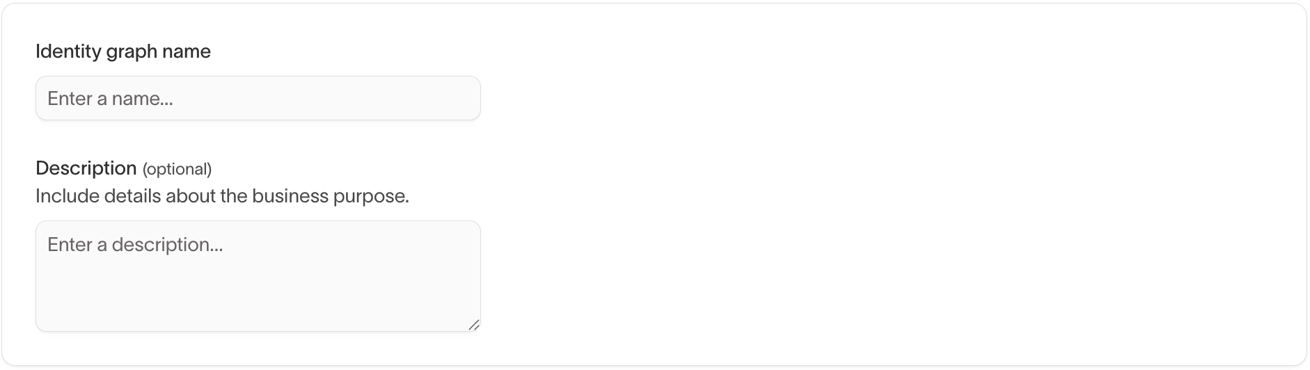Click the "(optional)" text beside Description
Screen dimensions: 1310x370
pos(177,169)
